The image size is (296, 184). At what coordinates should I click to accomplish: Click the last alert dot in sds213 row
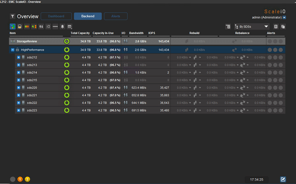tap(281, 65)
